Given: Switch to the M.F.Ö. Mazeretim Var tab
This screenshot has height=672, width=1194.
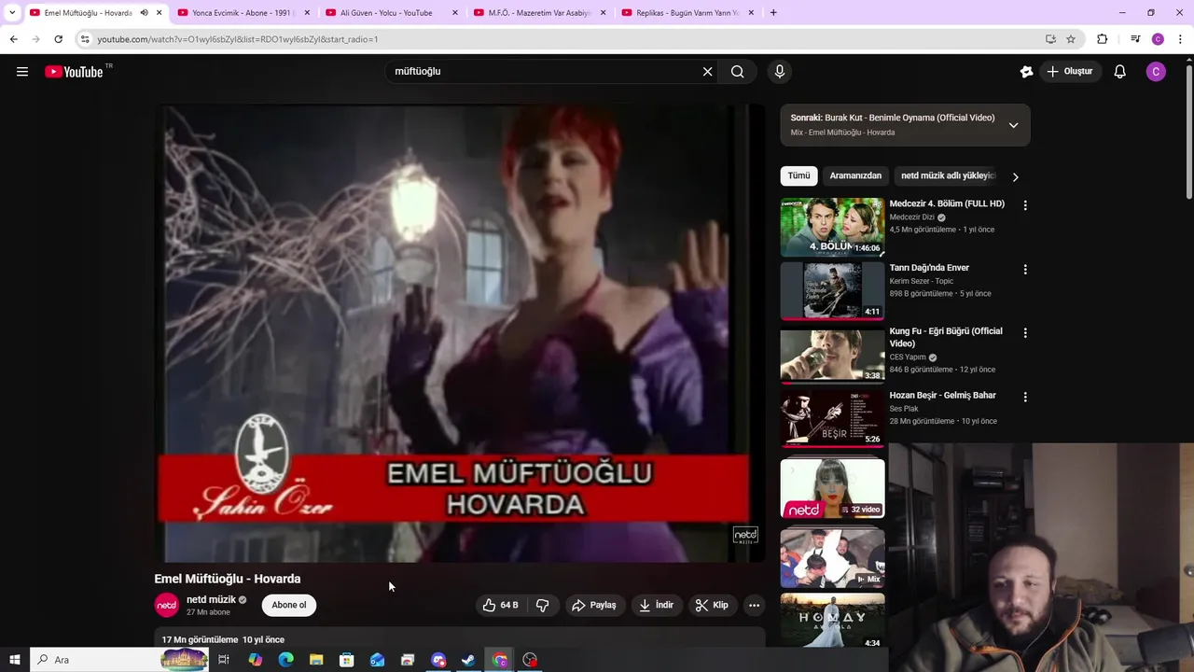Looking at the screenshot, I should click(539, 13).
